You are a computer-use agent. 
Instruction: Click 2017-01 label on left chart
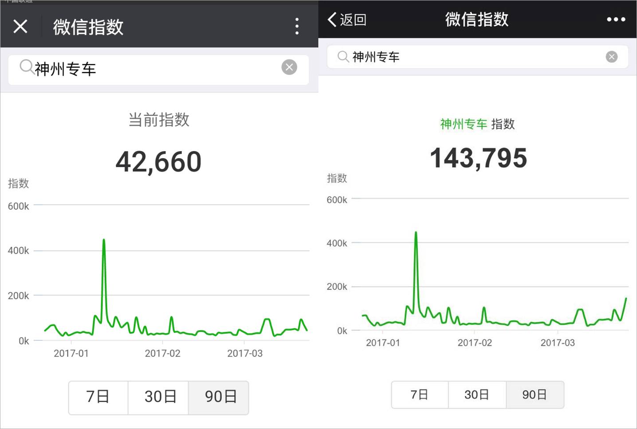tap(71, 353)
